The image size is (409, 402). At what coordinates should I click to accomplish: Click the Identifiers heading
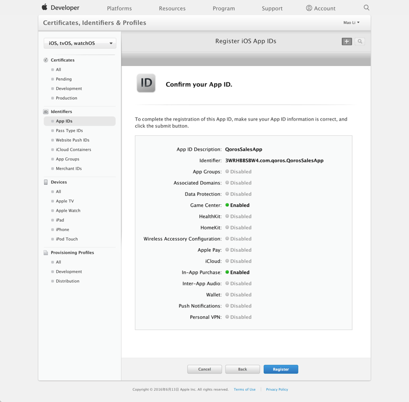pos(61,111)
